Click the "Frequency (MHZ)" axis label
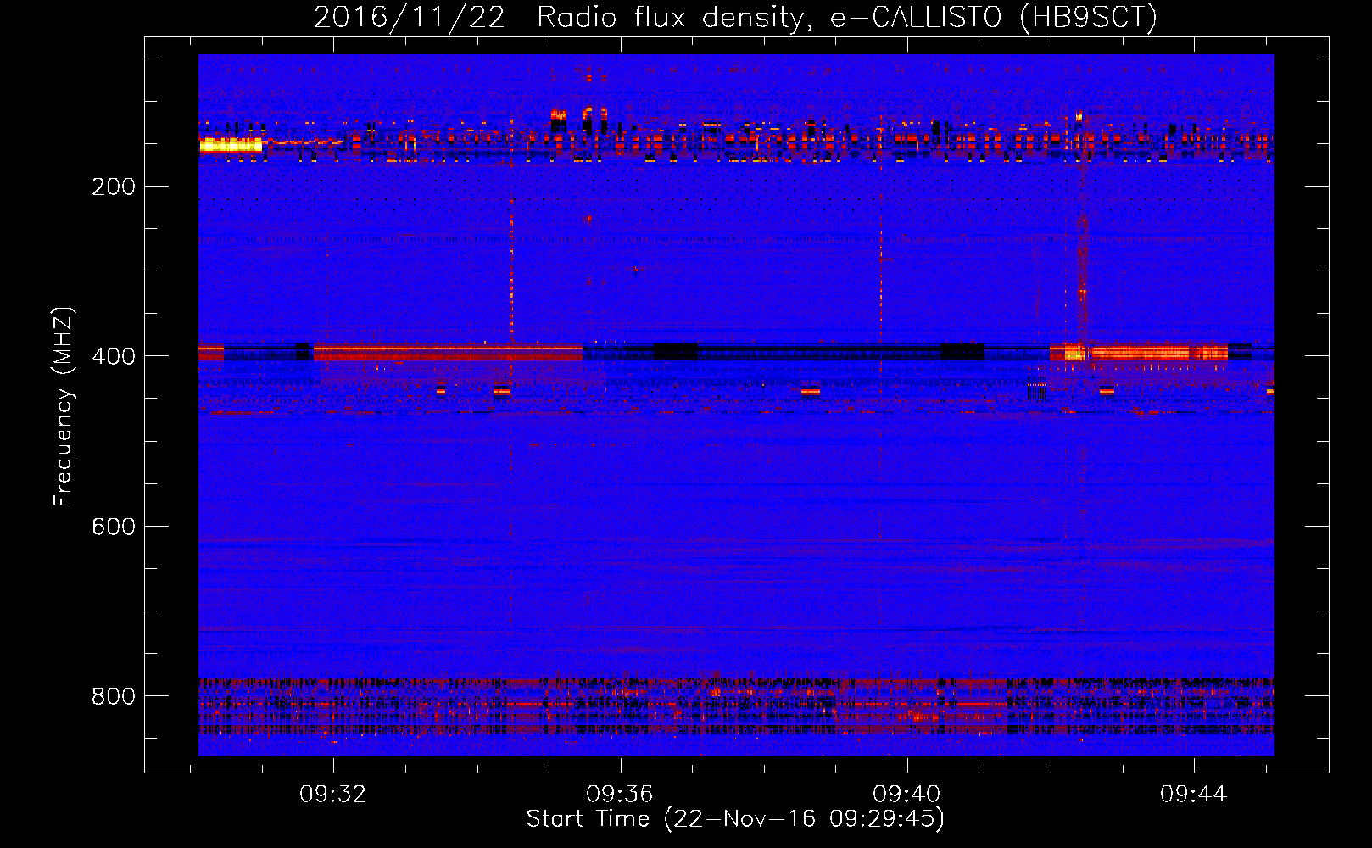Screen dimensions: 1372x848 pyautogui.click(x=64, y=407)
